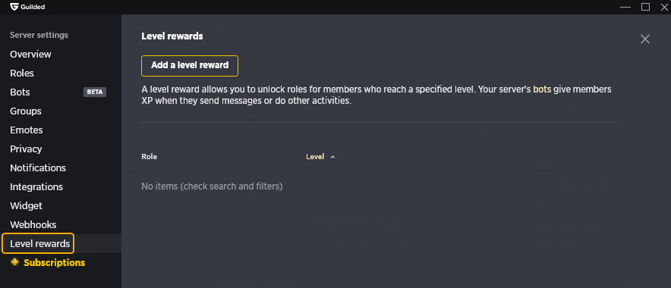Click the Subscriptions diamond icon
671x288 pixels.
14,262
